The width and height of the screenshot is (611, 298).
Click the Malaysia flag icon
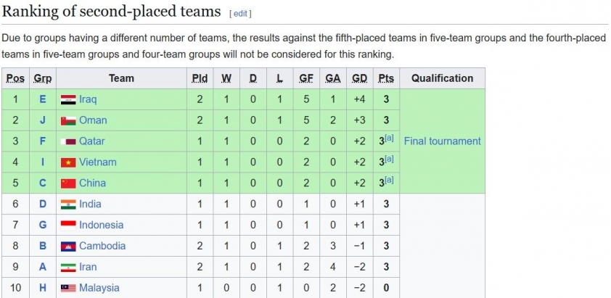pyautogui.click(x=68, y=289)
